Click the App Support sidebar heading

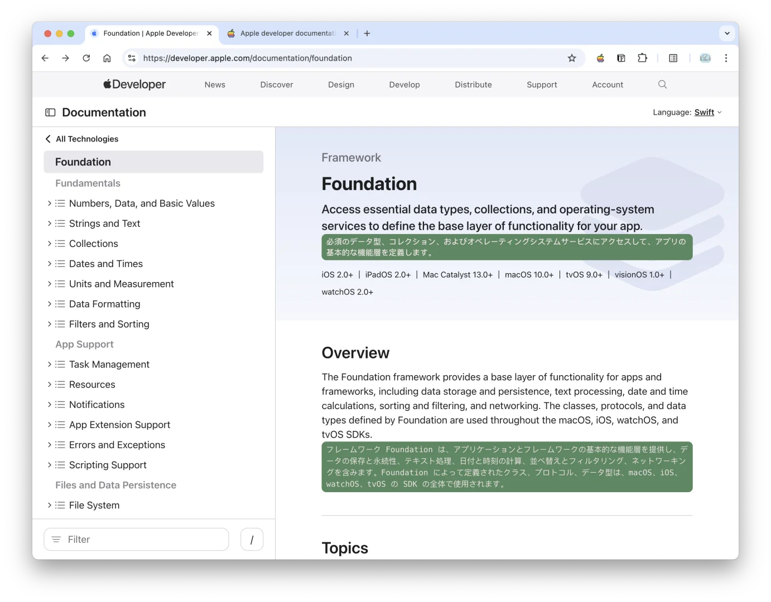click(84, 344)
